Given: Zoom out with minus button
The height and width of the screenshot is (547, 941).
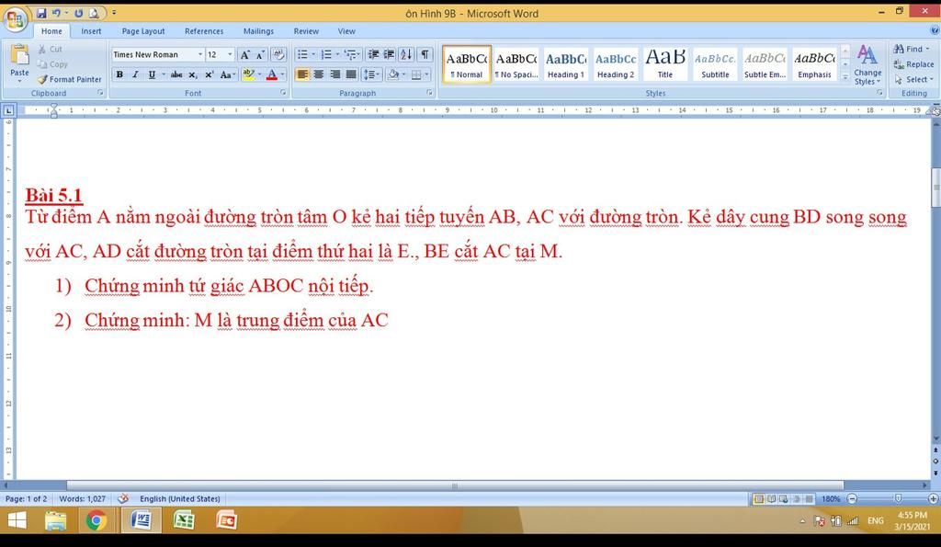Looking at the screenshot, I should [852, 499].
